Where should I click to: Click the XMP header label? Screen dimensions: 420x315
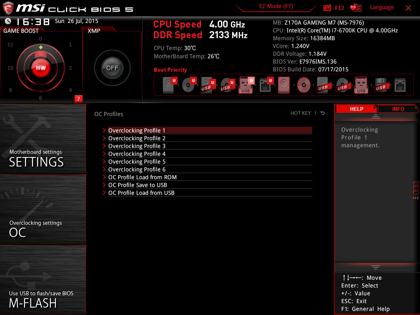pos(94,31)
